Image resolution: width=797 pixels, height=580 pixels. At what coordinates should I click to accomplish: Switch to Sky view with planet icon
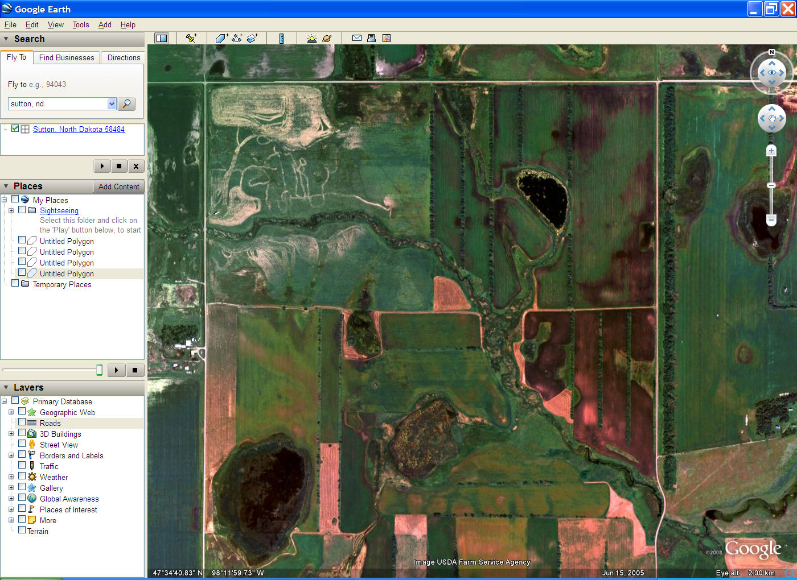[327, 38]
